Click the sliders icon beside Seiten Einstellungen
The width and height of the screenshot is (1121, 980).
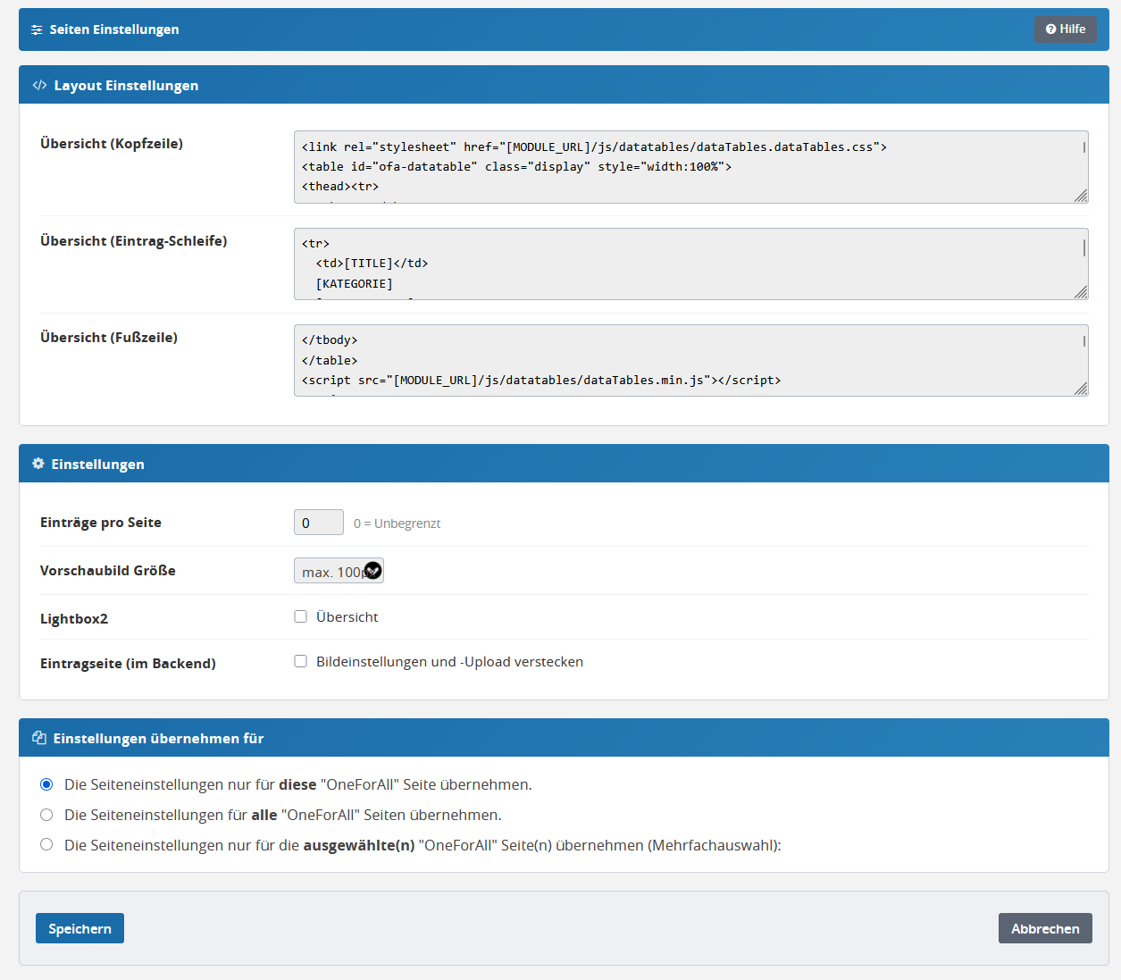click(x=37, y=29)
